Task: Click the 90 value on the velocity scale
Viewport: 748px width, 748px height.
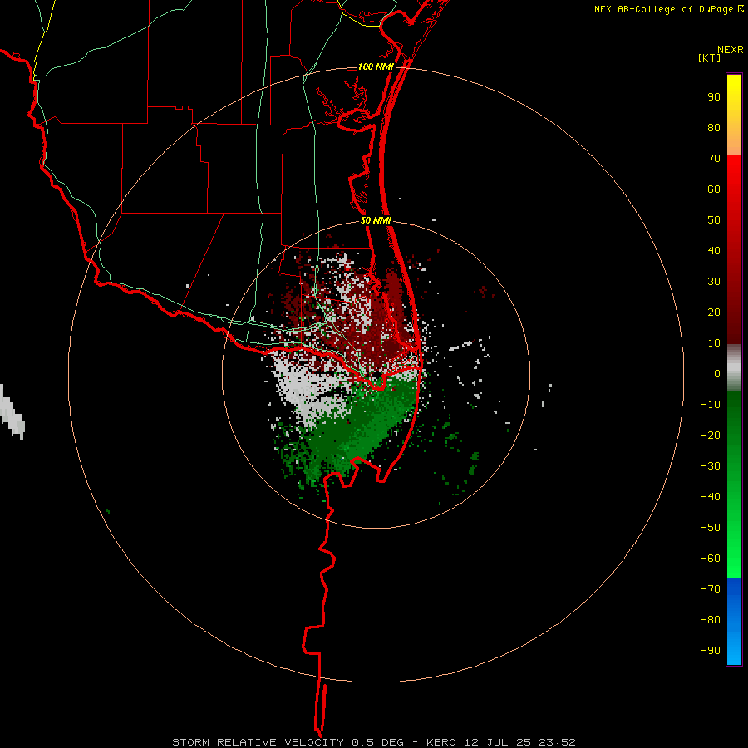Action: pyautogui.click(x=714, y=97)
